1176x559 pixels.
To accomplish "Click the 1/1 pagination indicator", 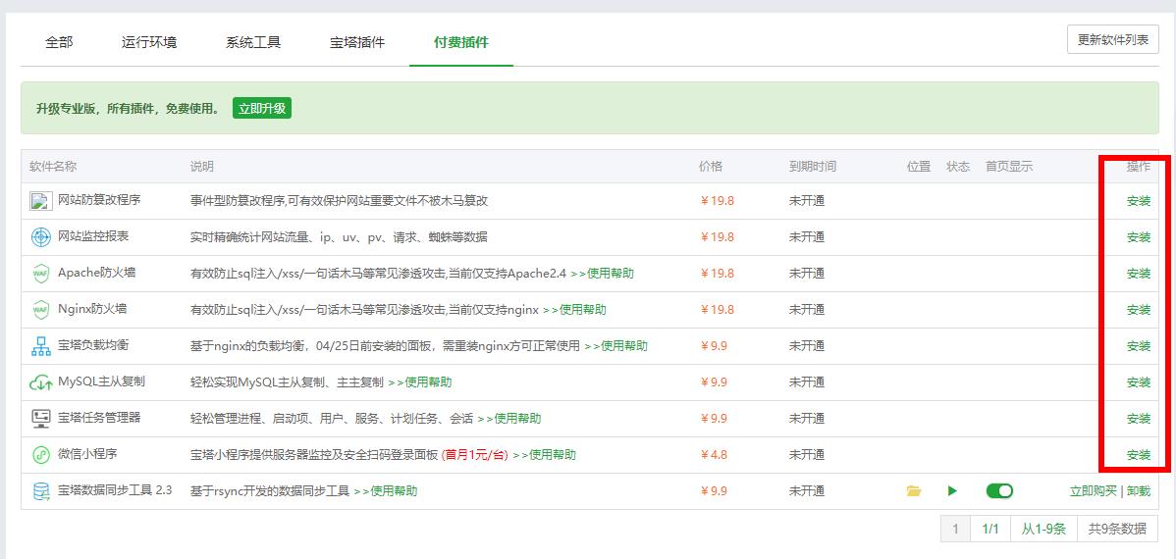I will (x=990, y=529).
